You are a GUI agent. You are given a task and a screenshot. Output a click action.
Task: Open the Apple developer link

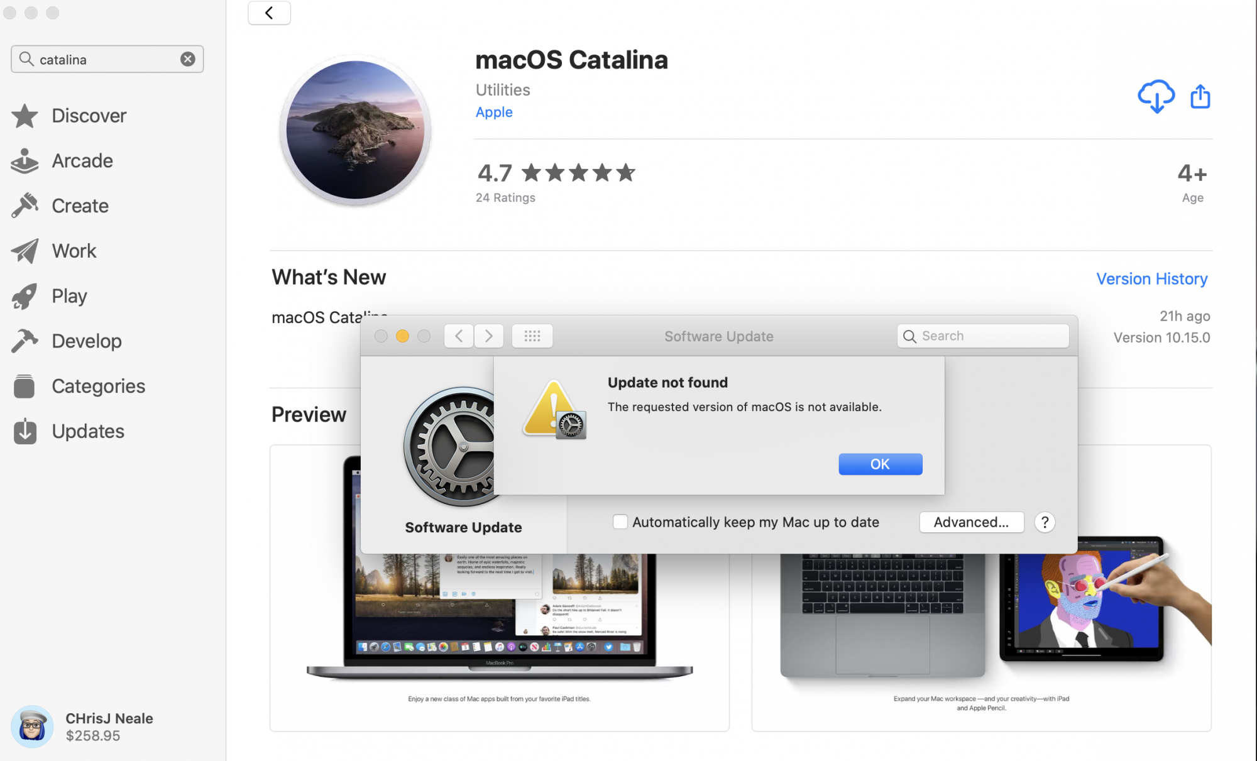tap(494, 112)
